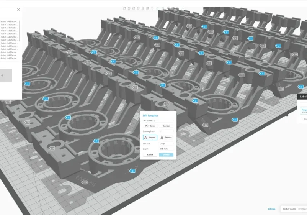Select gray label tag numbered 1
The image size is (307, 215).
pyautogui.click(x=181, y=53)
